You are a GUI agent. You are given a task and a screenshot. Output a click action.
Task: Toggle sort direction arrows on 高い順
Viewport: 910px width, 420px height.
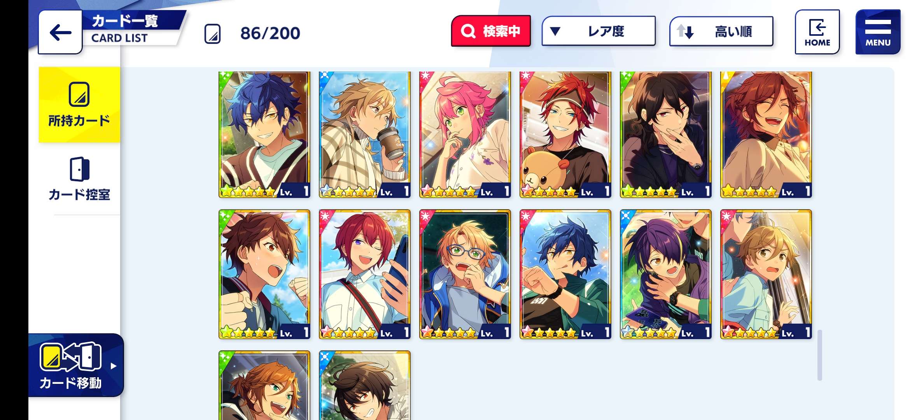[x=685, y=31]
